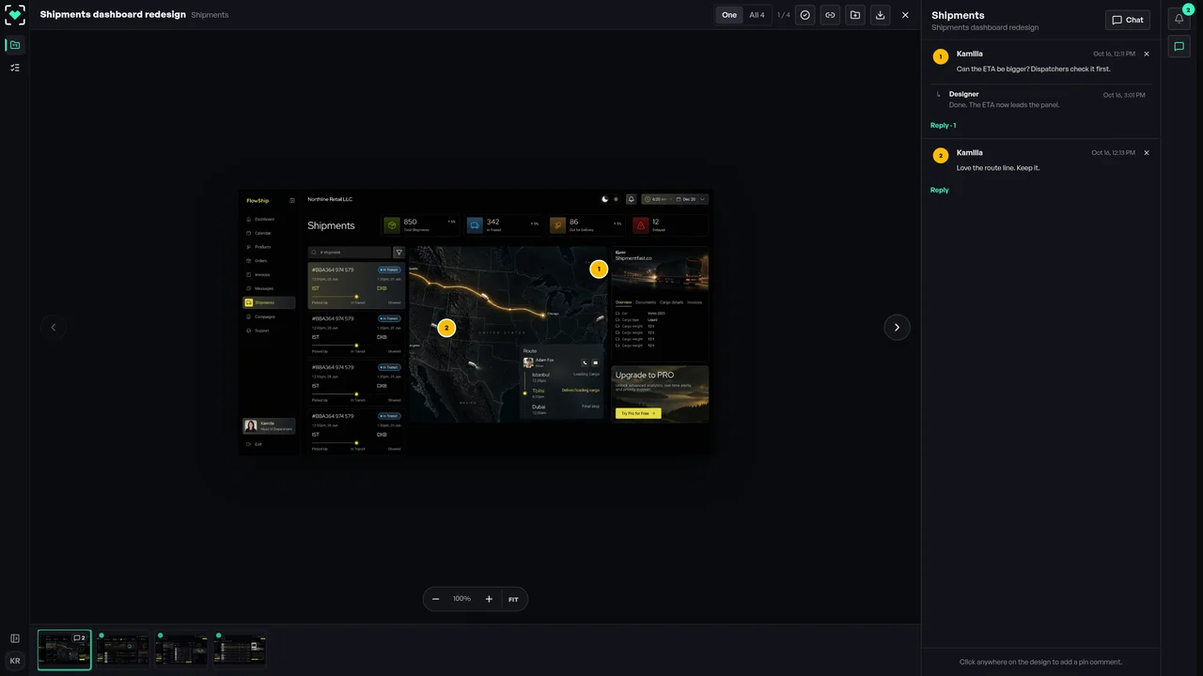Toggle the filmstrip panel icon above KR avatar
This screenshot has width=1203, height=676.
(x=15, y=638)
